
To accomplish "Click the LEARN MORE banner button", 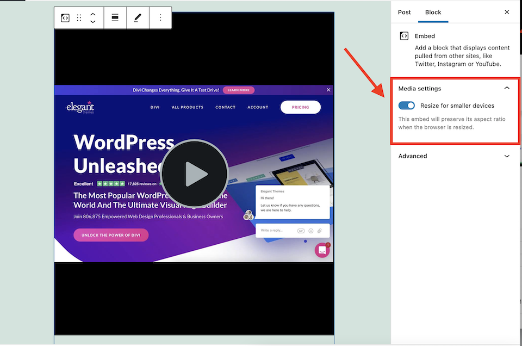I will point(238,90).
